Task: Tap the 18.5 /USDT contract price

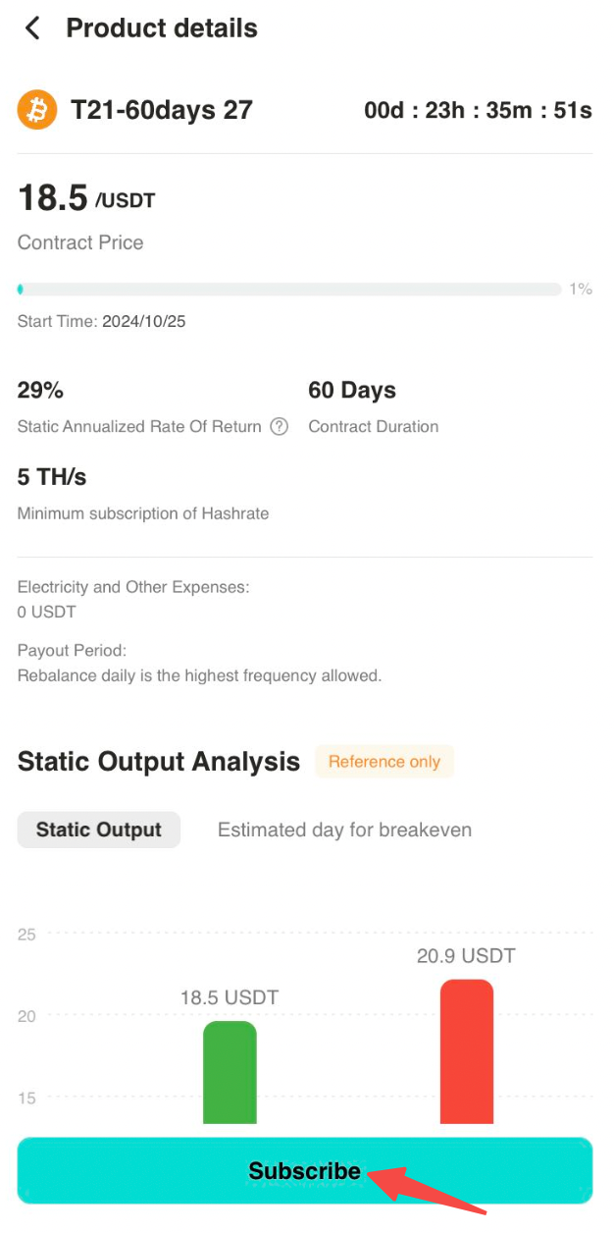Action: (x=86, y=198)
